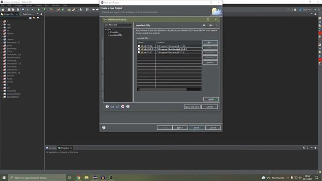The width and height of the screenshot is (322, 181).
Task: Expand the Compiler node in Preferences
Action: [109, 32]
